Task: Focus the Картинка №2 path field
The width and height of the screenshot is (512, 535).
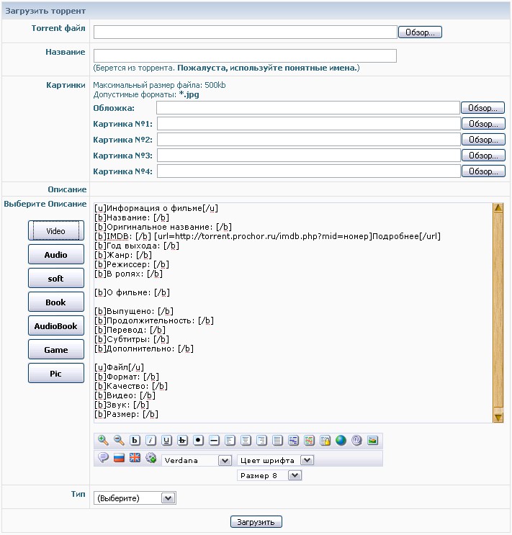Action: [x=308, y=139]
